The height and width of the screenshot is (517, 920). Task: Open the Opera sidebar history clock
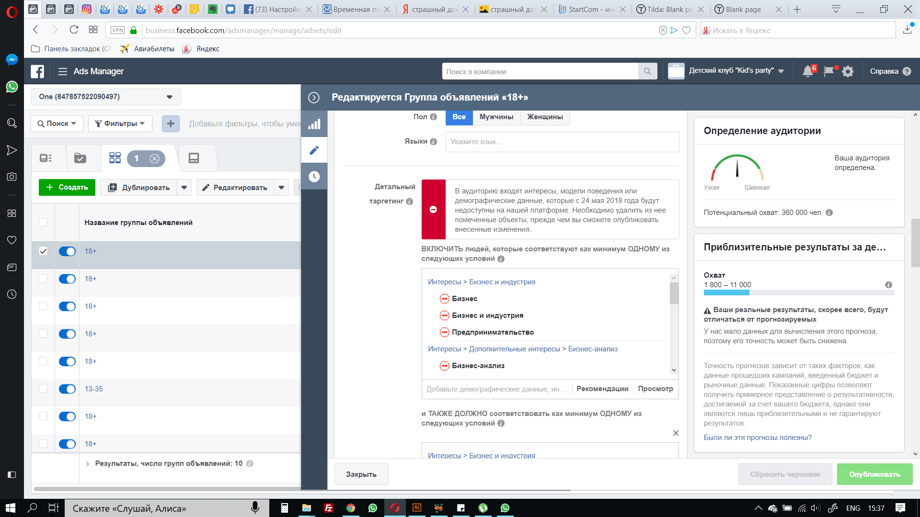tap(12, 294)
